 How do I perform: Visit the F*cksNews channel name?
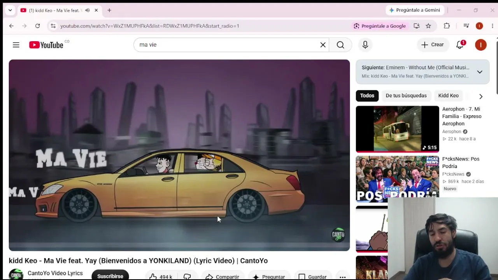[x=453, y=174]
